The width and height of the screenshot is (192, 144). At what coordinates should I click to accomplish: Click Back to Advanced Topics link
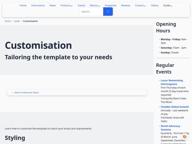click(x=25, y=92)
